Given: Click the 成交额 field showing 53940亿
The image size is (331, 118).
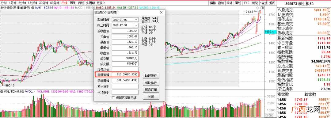Looking at the screenshot, I should [x=125, y=64].
